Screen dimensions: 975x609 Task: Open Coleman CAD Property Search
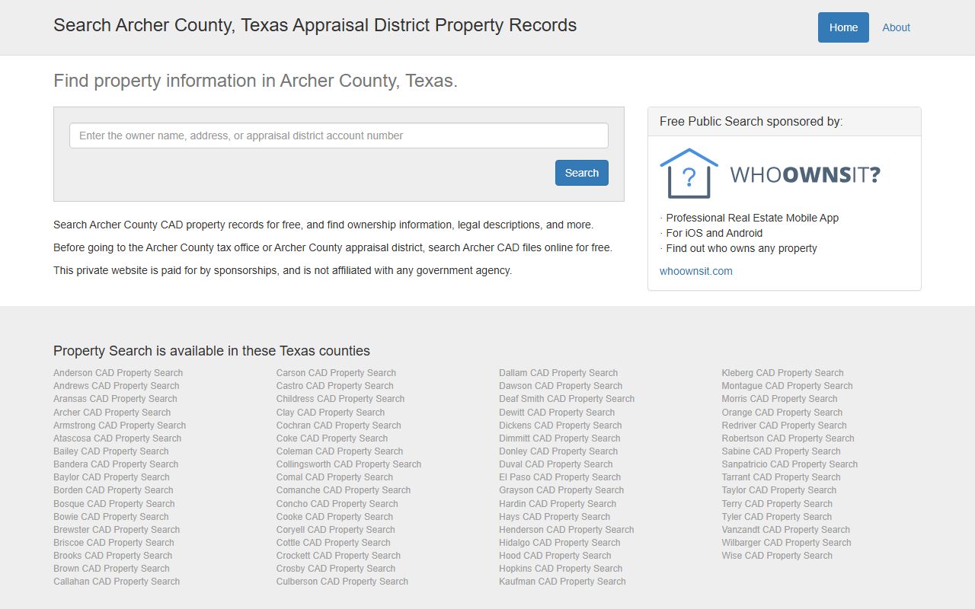coord(340,451)
